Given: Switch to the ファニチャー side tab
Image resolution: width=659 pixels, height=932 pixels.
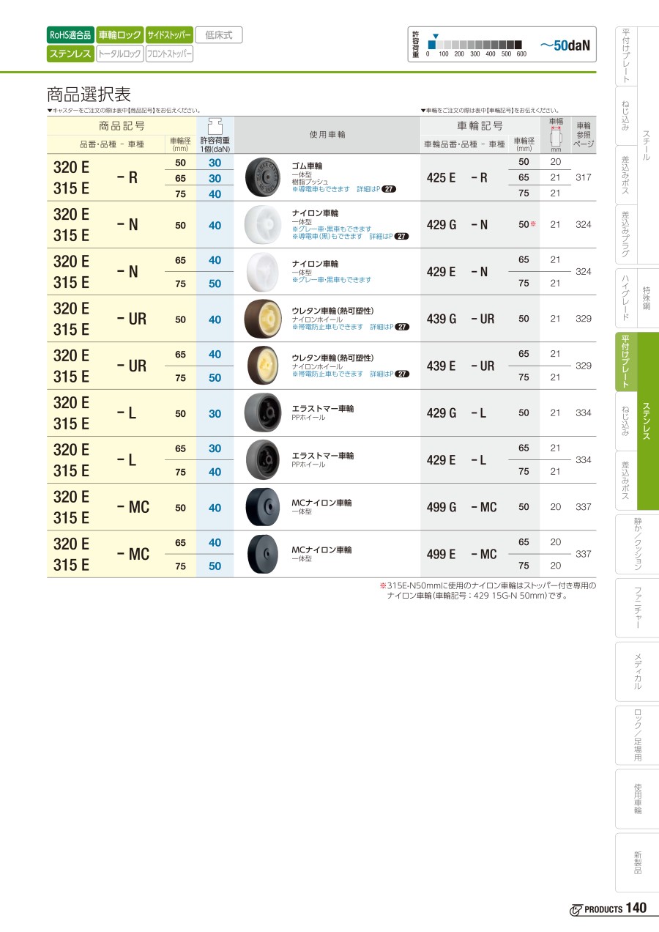Looking at the screenshot, I should tap(637, 609).
